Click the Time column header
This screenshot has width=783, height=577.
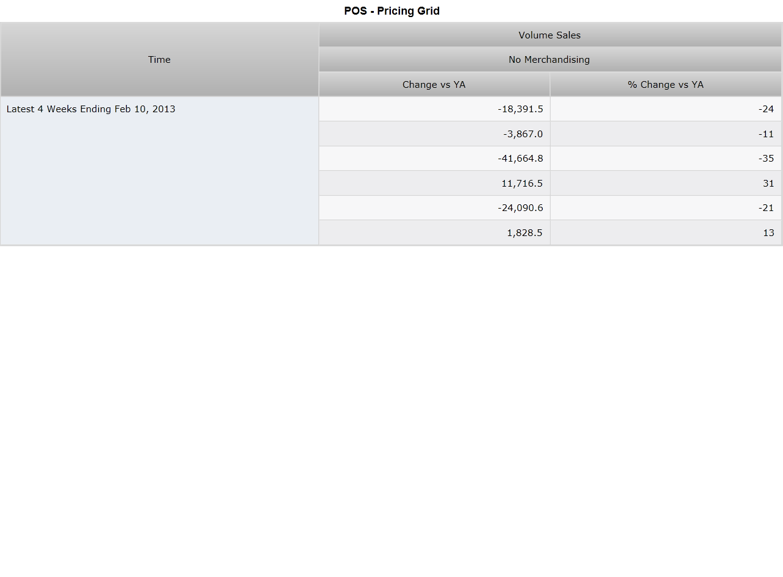(x=159, y=60)
